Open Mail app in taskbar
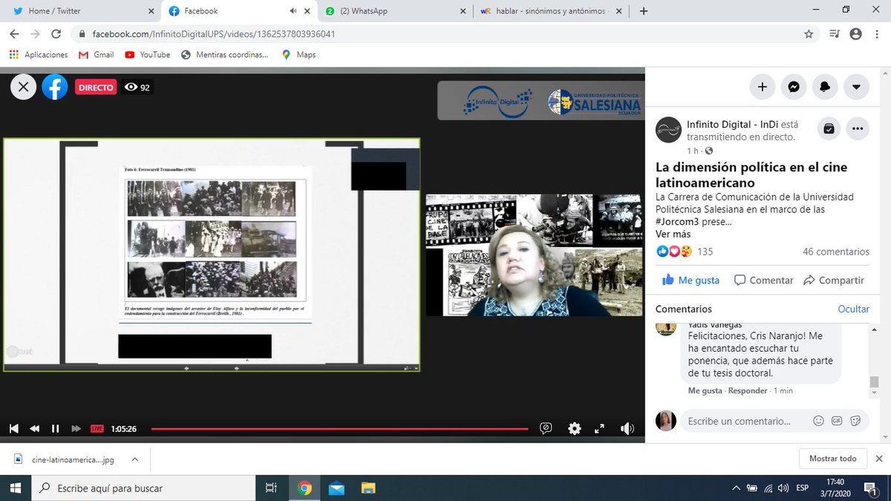The image size is (891, 501). tap(336, 488)
